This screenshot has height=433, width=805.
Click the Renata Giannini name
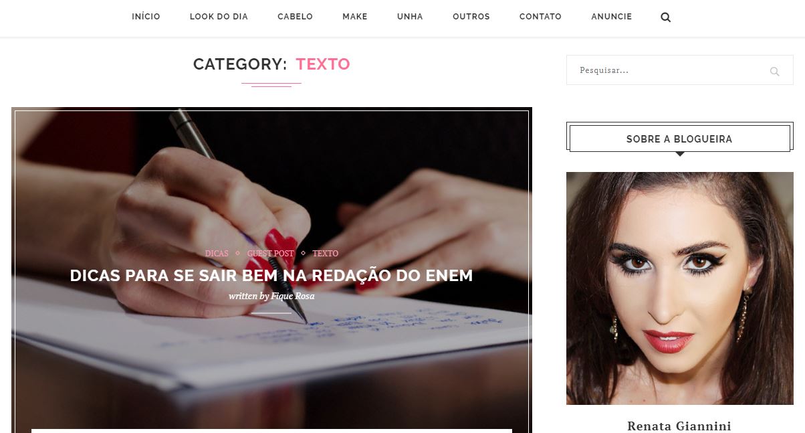pos(679,426)
